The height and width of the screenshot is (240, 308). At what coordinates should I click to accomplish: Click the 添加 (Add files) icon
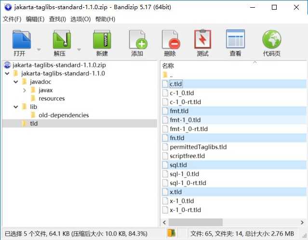[x=138, y=40]
